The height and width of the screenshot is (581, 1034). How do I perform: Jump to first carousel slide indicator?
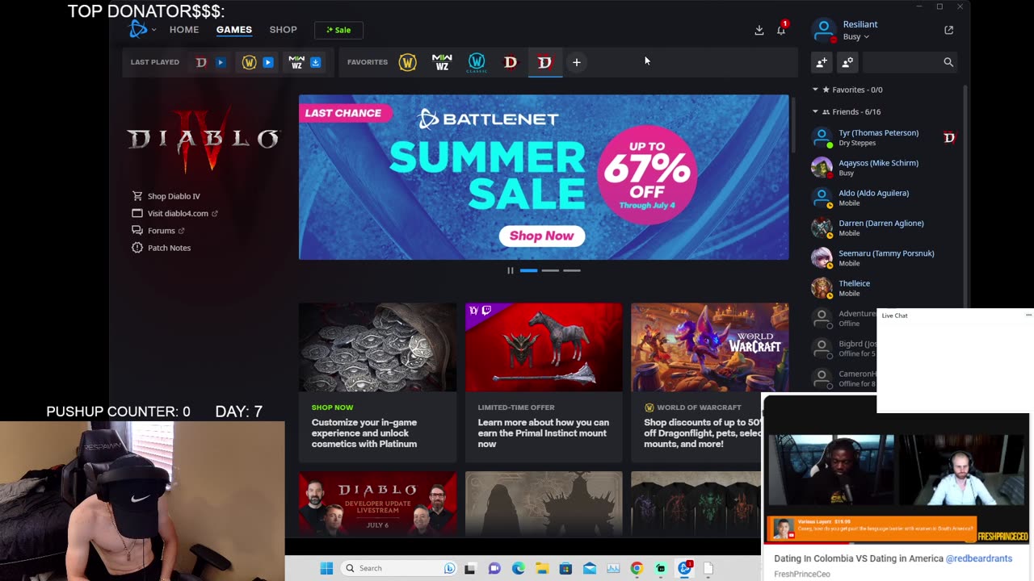(528, 270)
